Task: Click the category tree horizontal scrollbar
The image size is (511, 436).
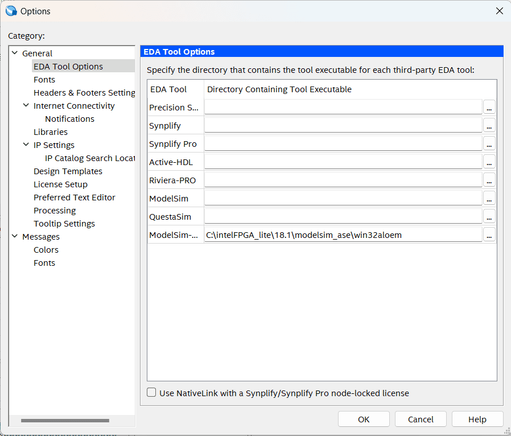Action: tap(65, 421)
